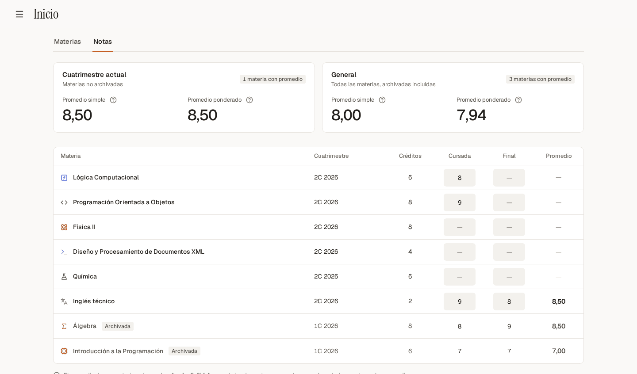Click the Archivada badge next to Álgebra
The width and height of the screenshot is (637, 374).
click(118, 326)
